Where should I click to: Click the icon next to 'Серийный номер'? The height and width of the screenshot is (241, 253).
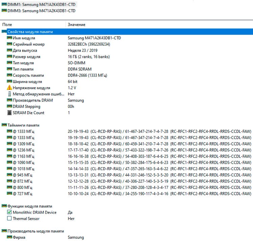pos(9,44)
